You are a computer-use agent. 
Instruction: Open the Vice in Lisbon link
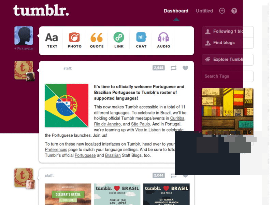pyautogui.click(x=148, y=130)
